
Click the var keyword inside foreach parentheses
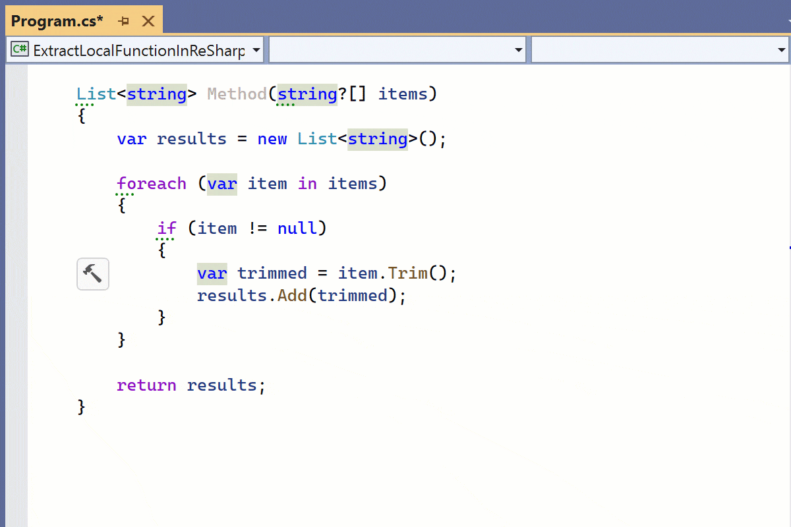222,184
